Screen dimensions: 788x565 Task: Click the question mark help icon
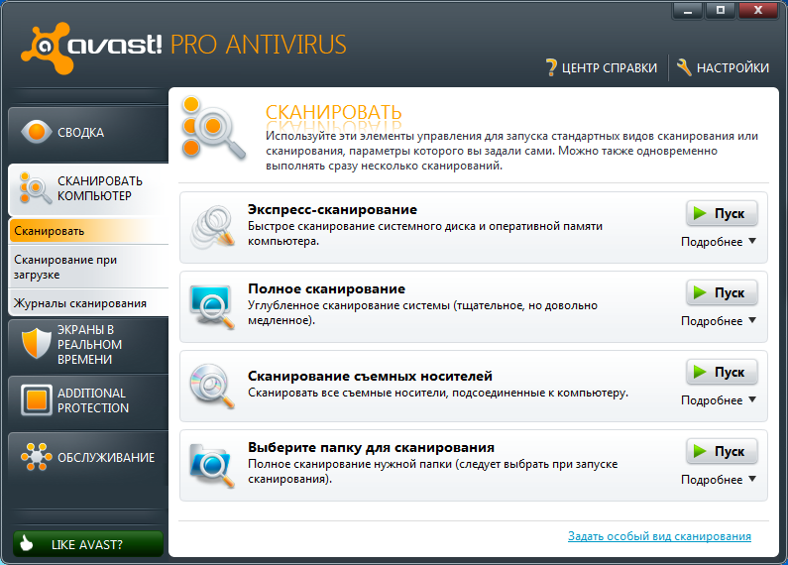552,68
